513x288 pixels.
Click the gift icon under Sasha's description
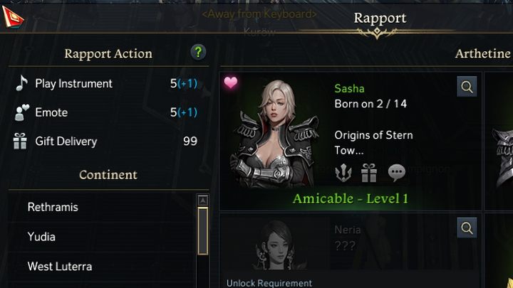click(x=369, y=172)
